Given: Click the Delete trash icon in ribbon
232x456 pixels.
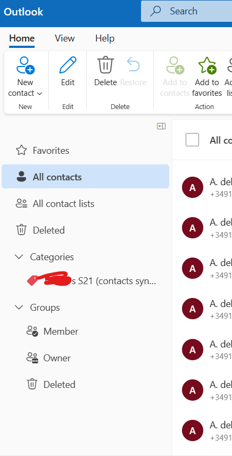Looking at the screenshot, I should tap(105, 65).
